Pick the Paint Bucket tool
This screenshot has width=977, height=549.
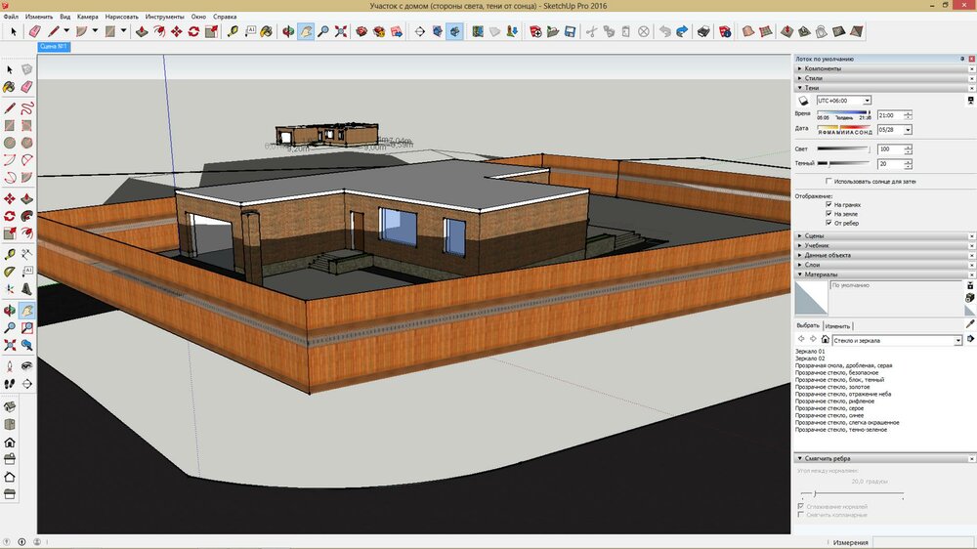point(270,31)
